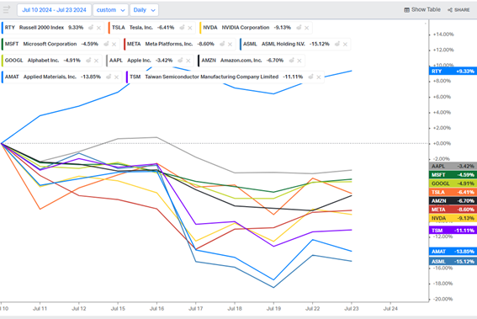Remove GOOGL Alphabet Inc. from chart
Screen dimensions: 477x319
coord(96,61)
